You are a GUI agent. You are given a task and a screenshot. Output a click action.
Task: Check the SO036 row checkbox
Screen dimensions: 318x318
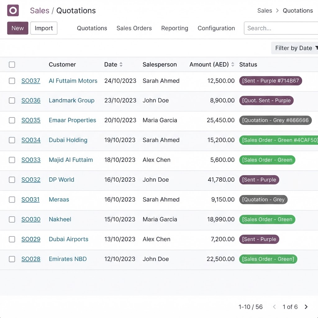tap(12, 100)
